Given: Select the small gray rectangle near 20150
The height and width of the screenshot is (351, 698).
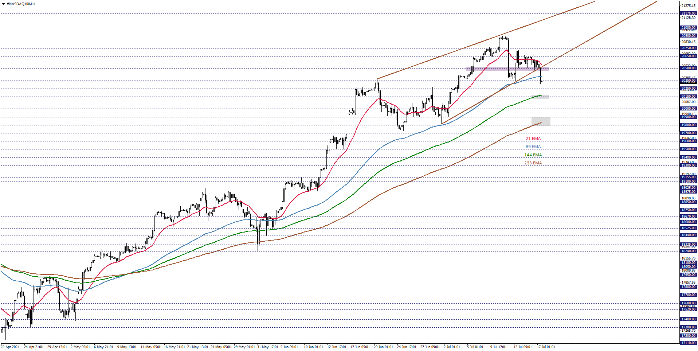Looking at the screenshot, I should coord(540,97).
